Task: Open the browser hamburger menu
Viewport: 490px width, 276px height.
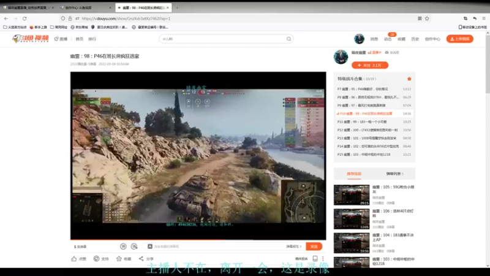Action: click(x=484, y=18)
